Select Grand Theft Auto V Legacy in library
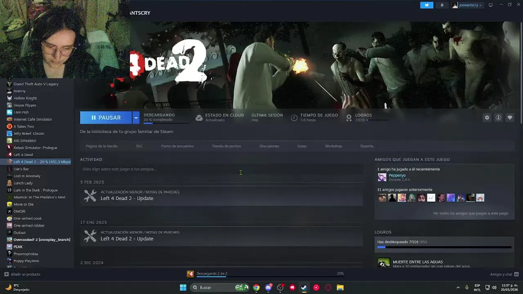Image resolution: width=523 pixels, height=294 pixels. (x=36, y=84)
